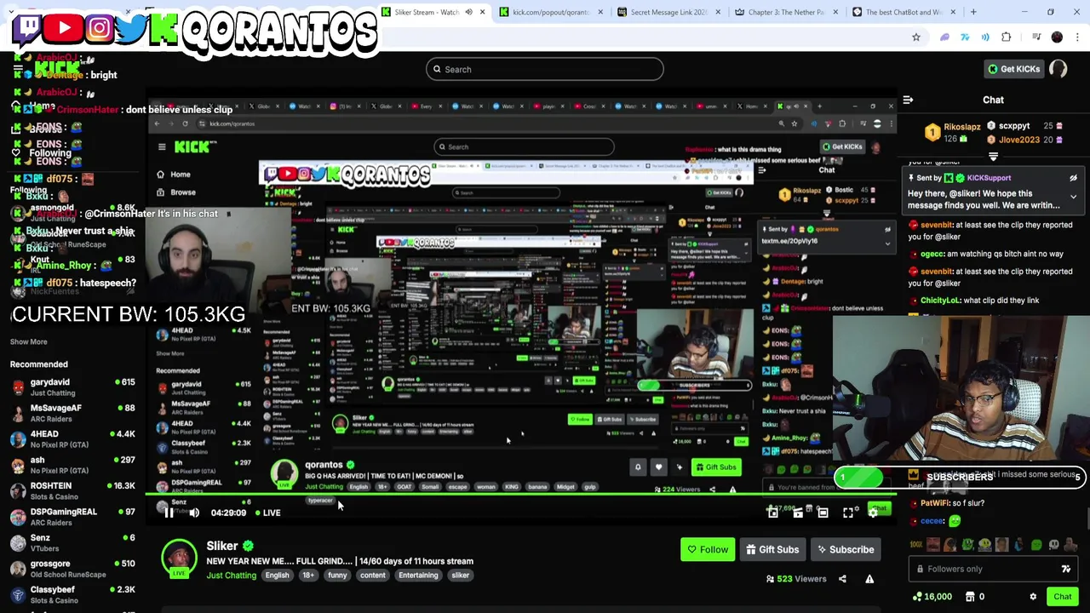Image resolution: width=1090 pixels, height=613 pixels.
Task: Share the stream with the share icon
Action: coord(842,579)
